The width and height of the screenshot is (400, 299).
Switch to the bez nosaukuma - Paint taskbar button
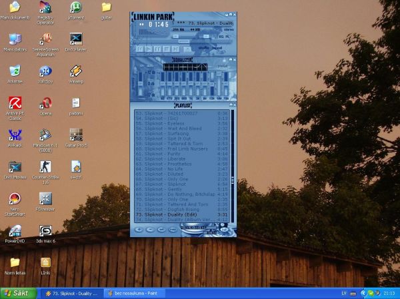(134, 294)
